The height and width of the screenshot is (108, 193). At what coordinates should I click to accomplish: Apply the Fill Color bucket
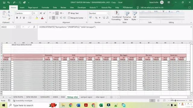click(37, 18)
